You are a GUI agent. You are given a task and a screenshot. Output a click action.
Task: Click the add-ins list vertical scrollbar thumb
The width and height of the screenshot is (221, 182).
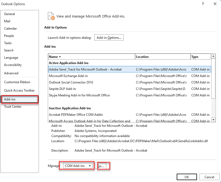pyautogui.click(x=213, y=78)
